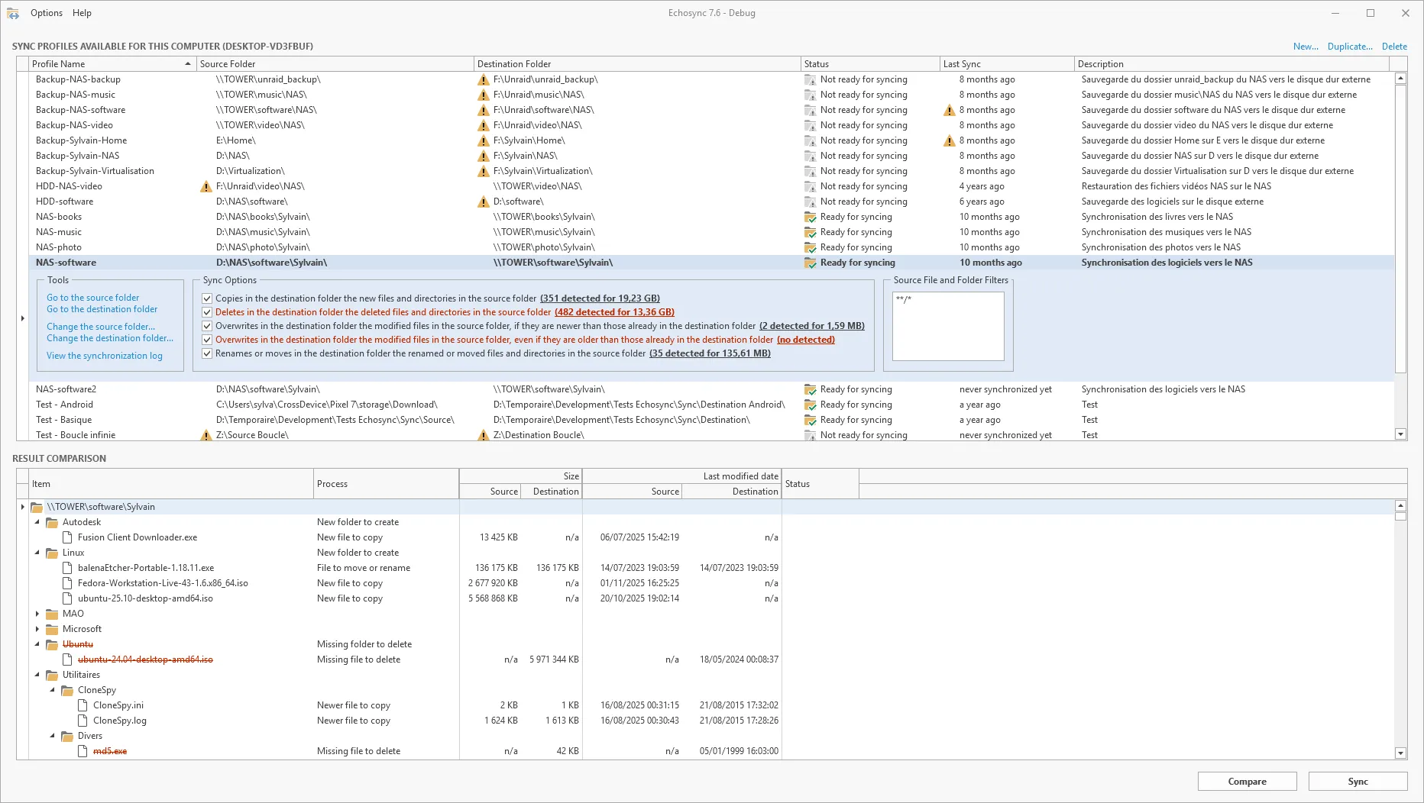Click the warning icon beside F:\Unraid\unraid_backup\

pyautogui.click(x=482, y=79)
